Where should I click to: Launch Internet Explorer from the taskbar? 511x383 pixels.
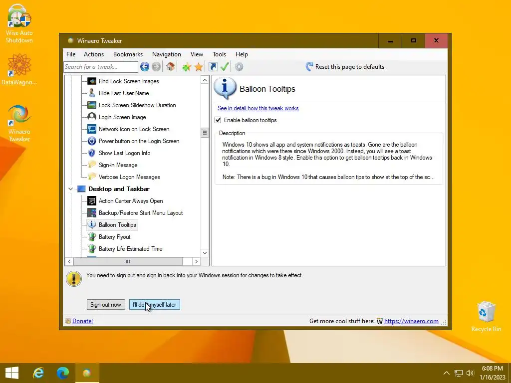[38, 373]
